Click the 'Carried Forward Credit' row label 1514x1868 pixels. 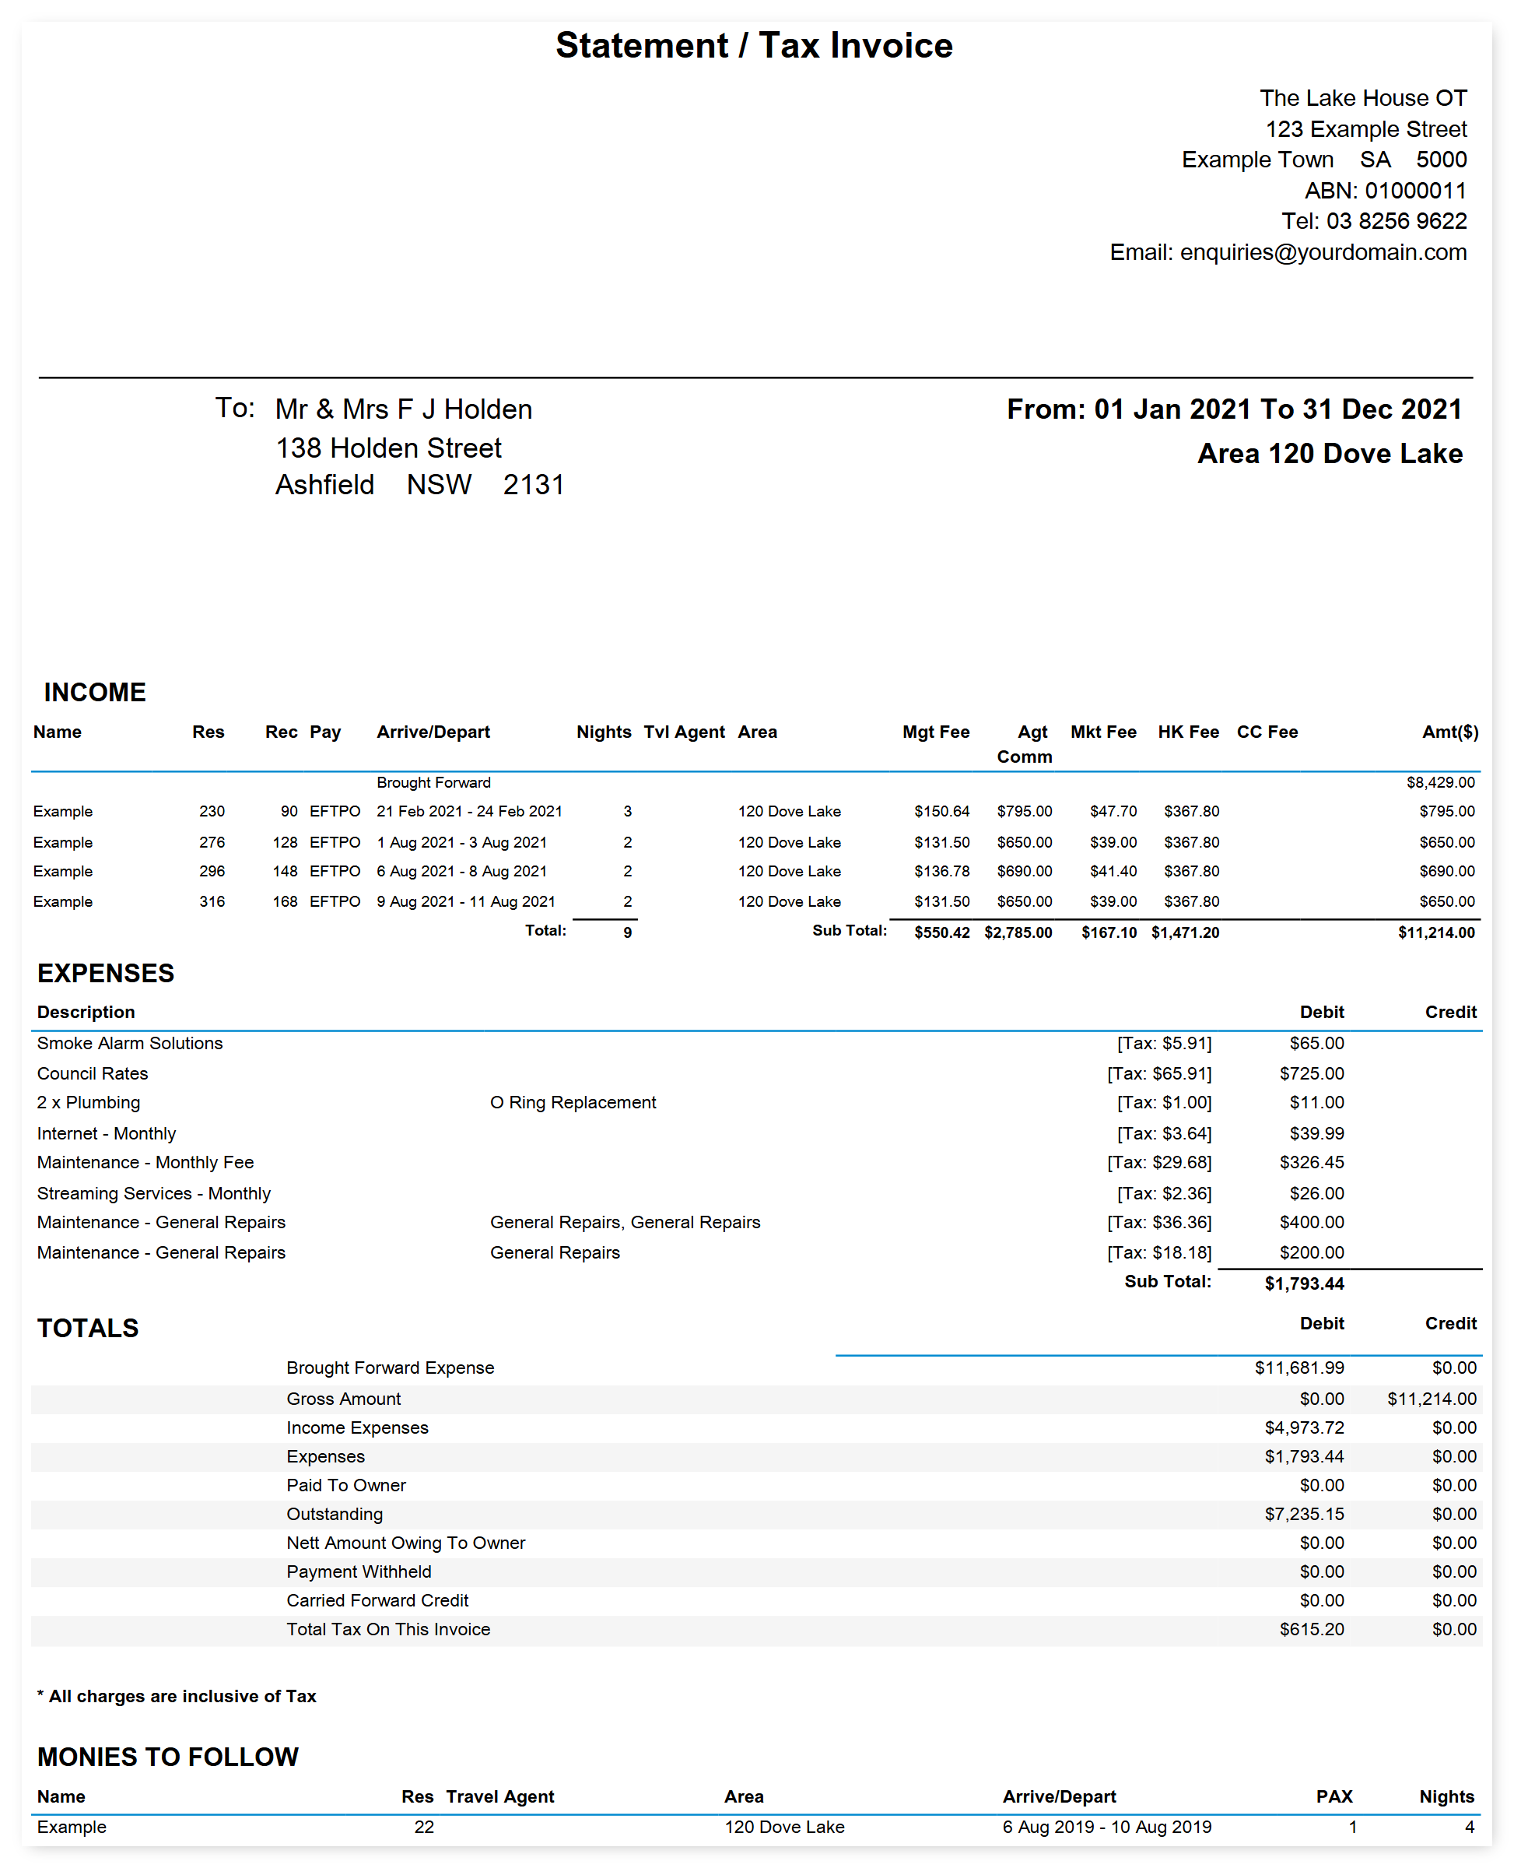[377, 1601]
